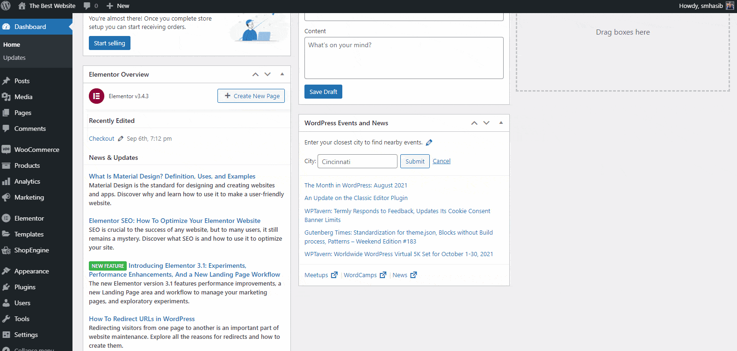
Task: Click the Cancel link next to Submit
Action: coord(441,161)
